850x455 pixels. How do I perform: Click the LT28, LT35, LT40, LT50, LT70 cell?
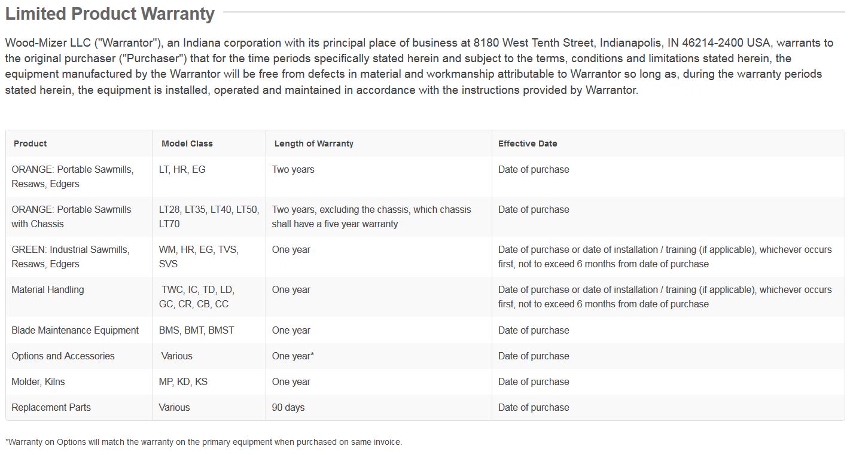click(209, 216)
